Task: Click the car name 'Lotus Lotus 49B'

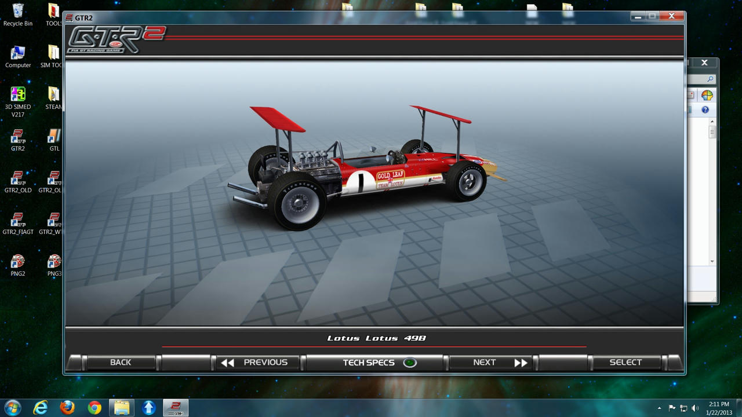Action: (x=377, y=338)
